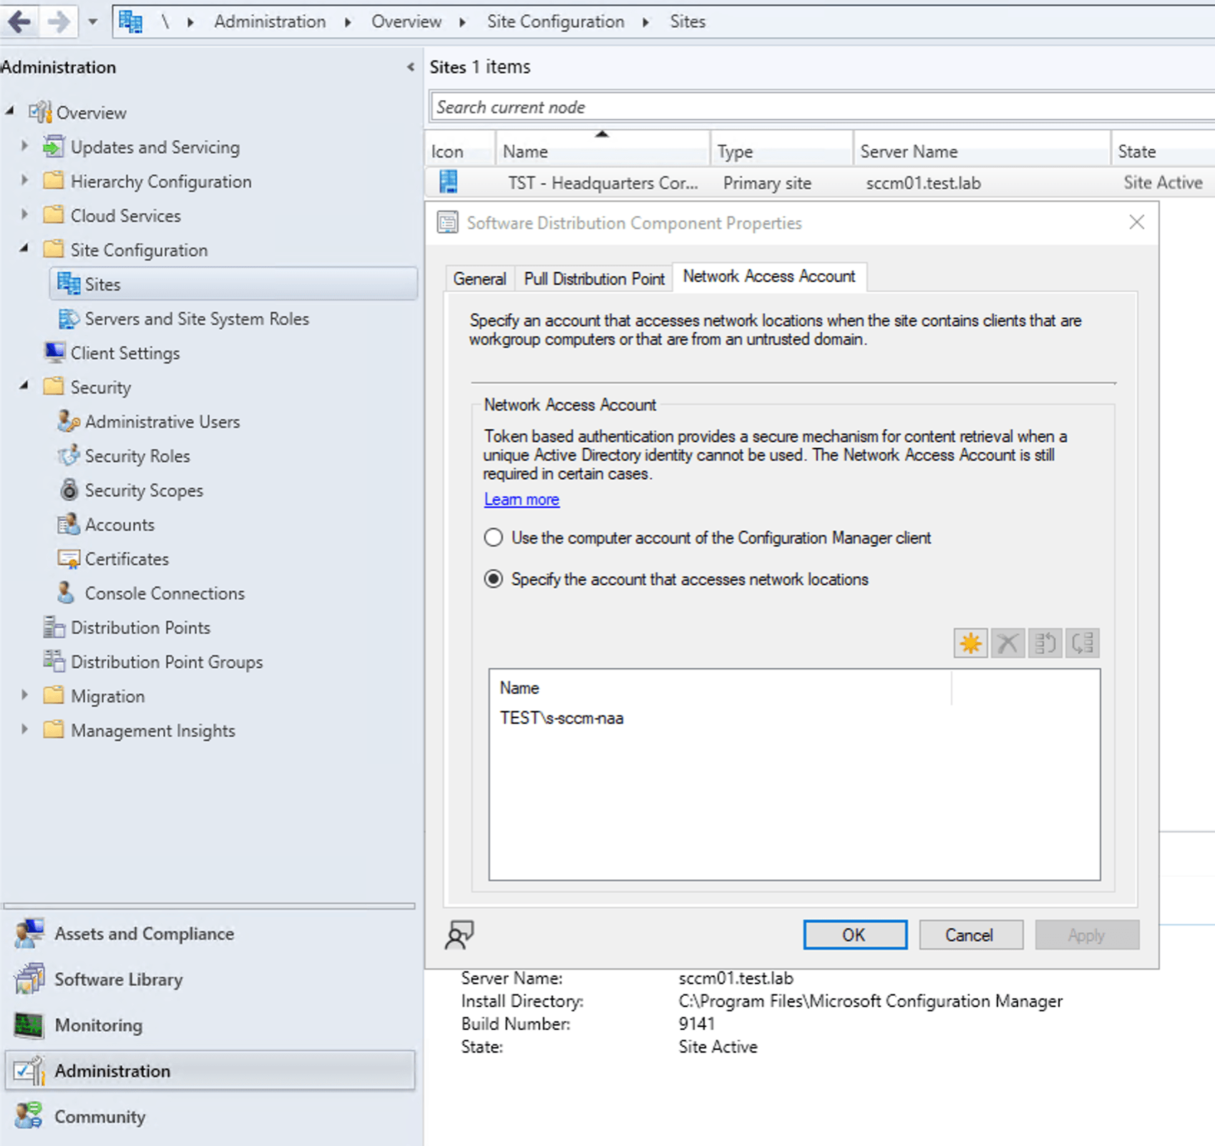
Task: Click OK in the properties dialog
Action: [855, 934]
